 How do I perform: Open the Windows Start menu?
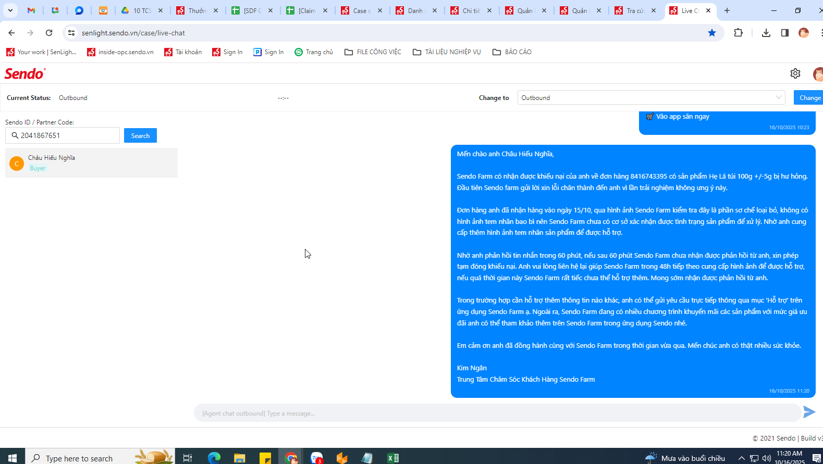pos(13,458)
